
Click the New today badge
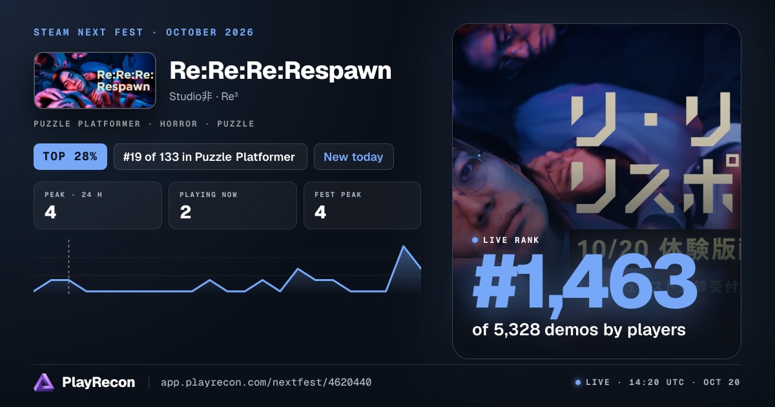(x=353, y=156)
